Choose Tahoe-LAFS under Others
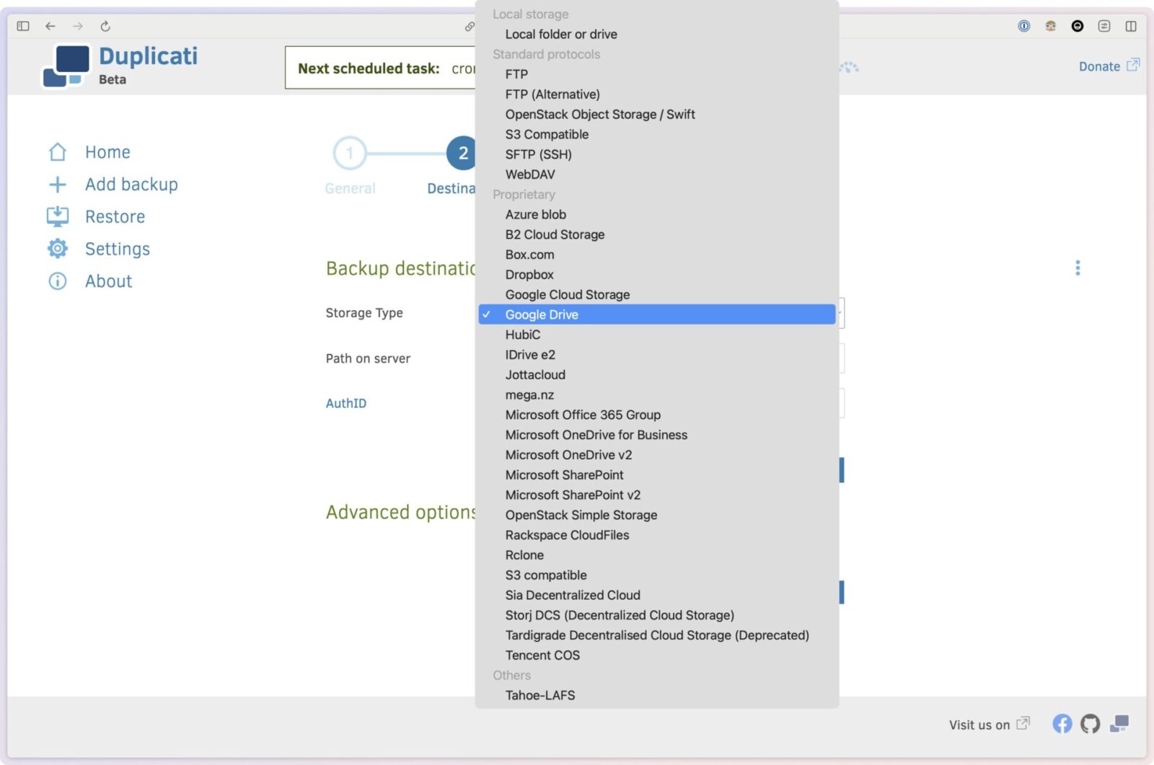Viewport: 1154px width, 765px height. 539,696
